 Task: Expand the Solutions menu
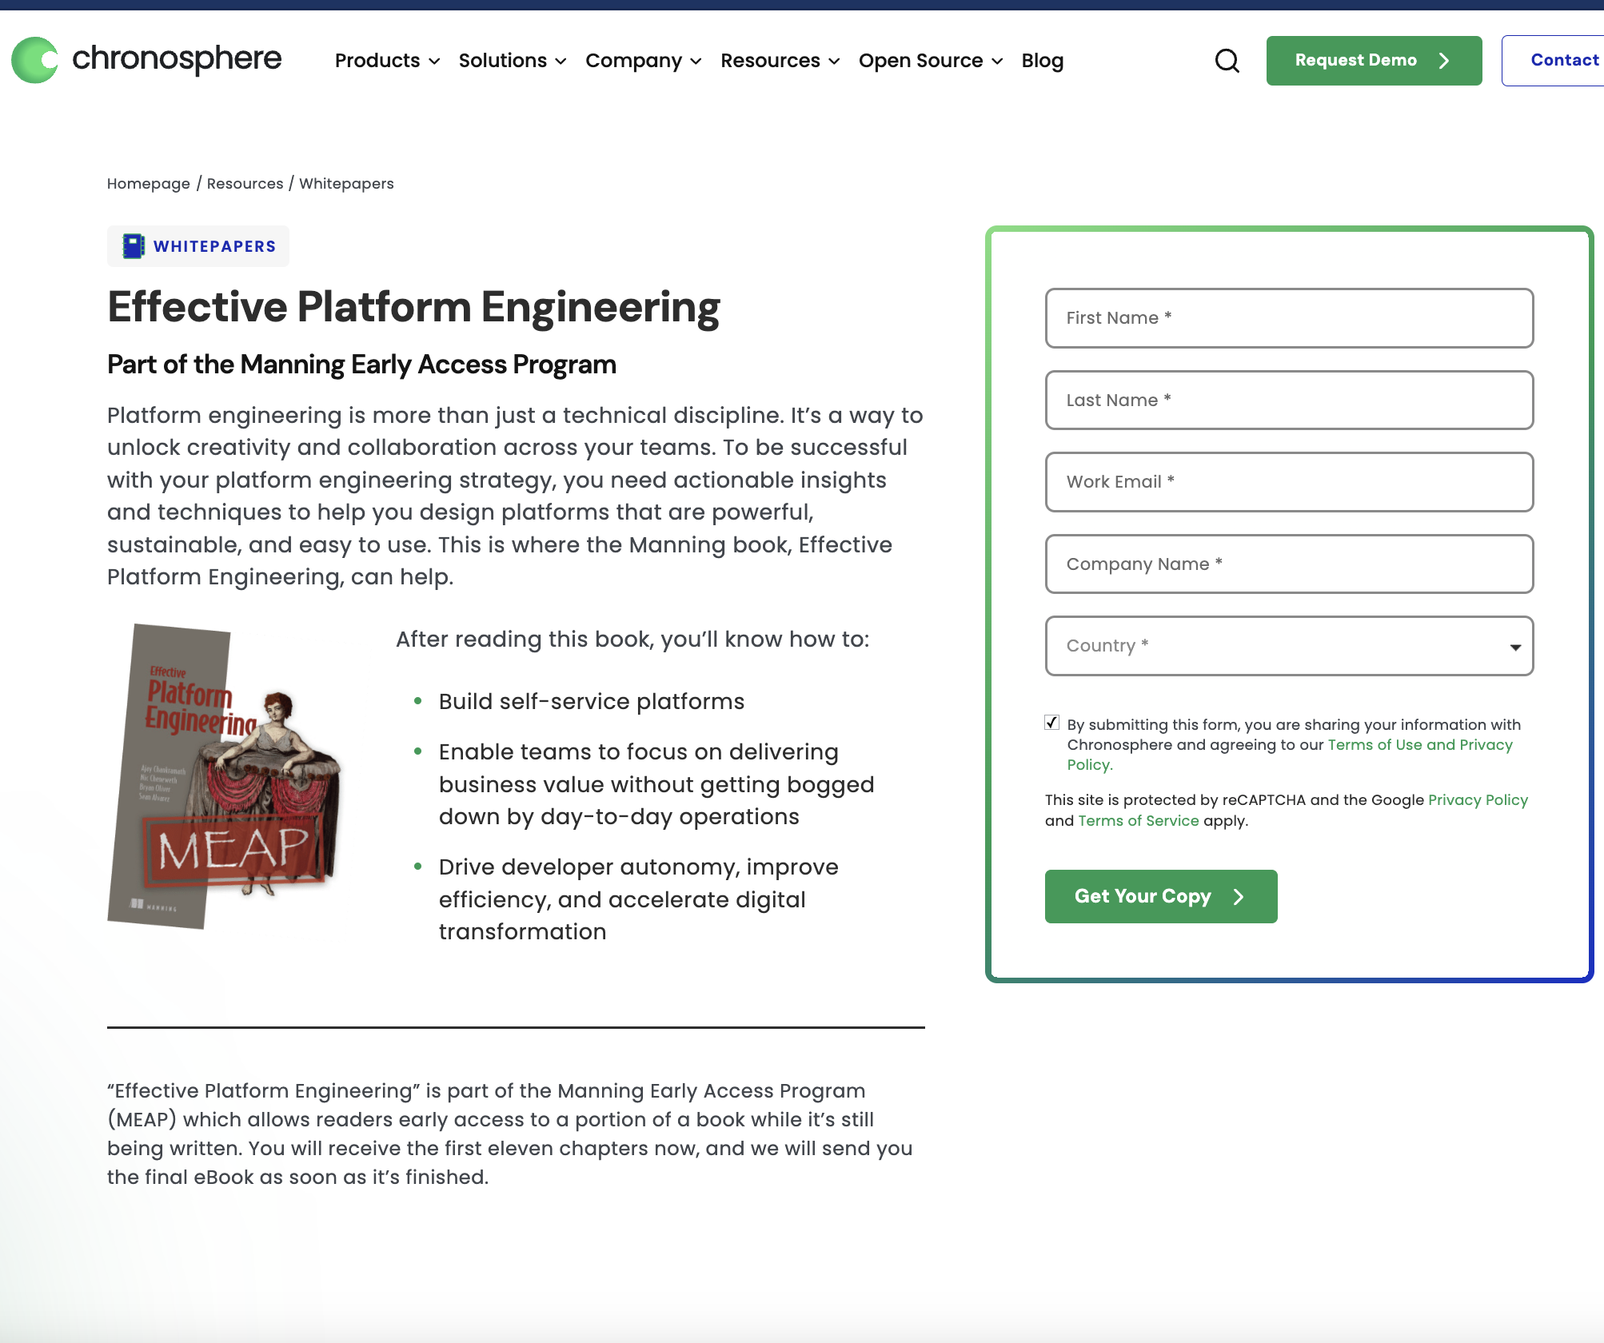[513, 61]
